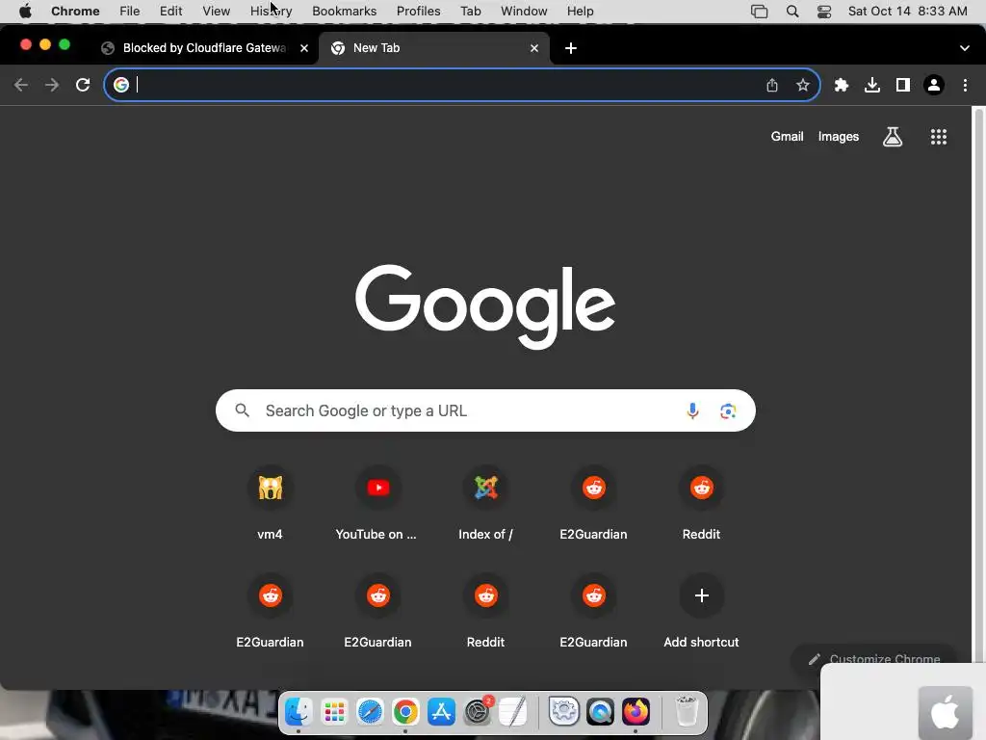Open the profile avatar button
Viewport: 986px width, 740px height.
pyautogui.click(x=934, y=85)
